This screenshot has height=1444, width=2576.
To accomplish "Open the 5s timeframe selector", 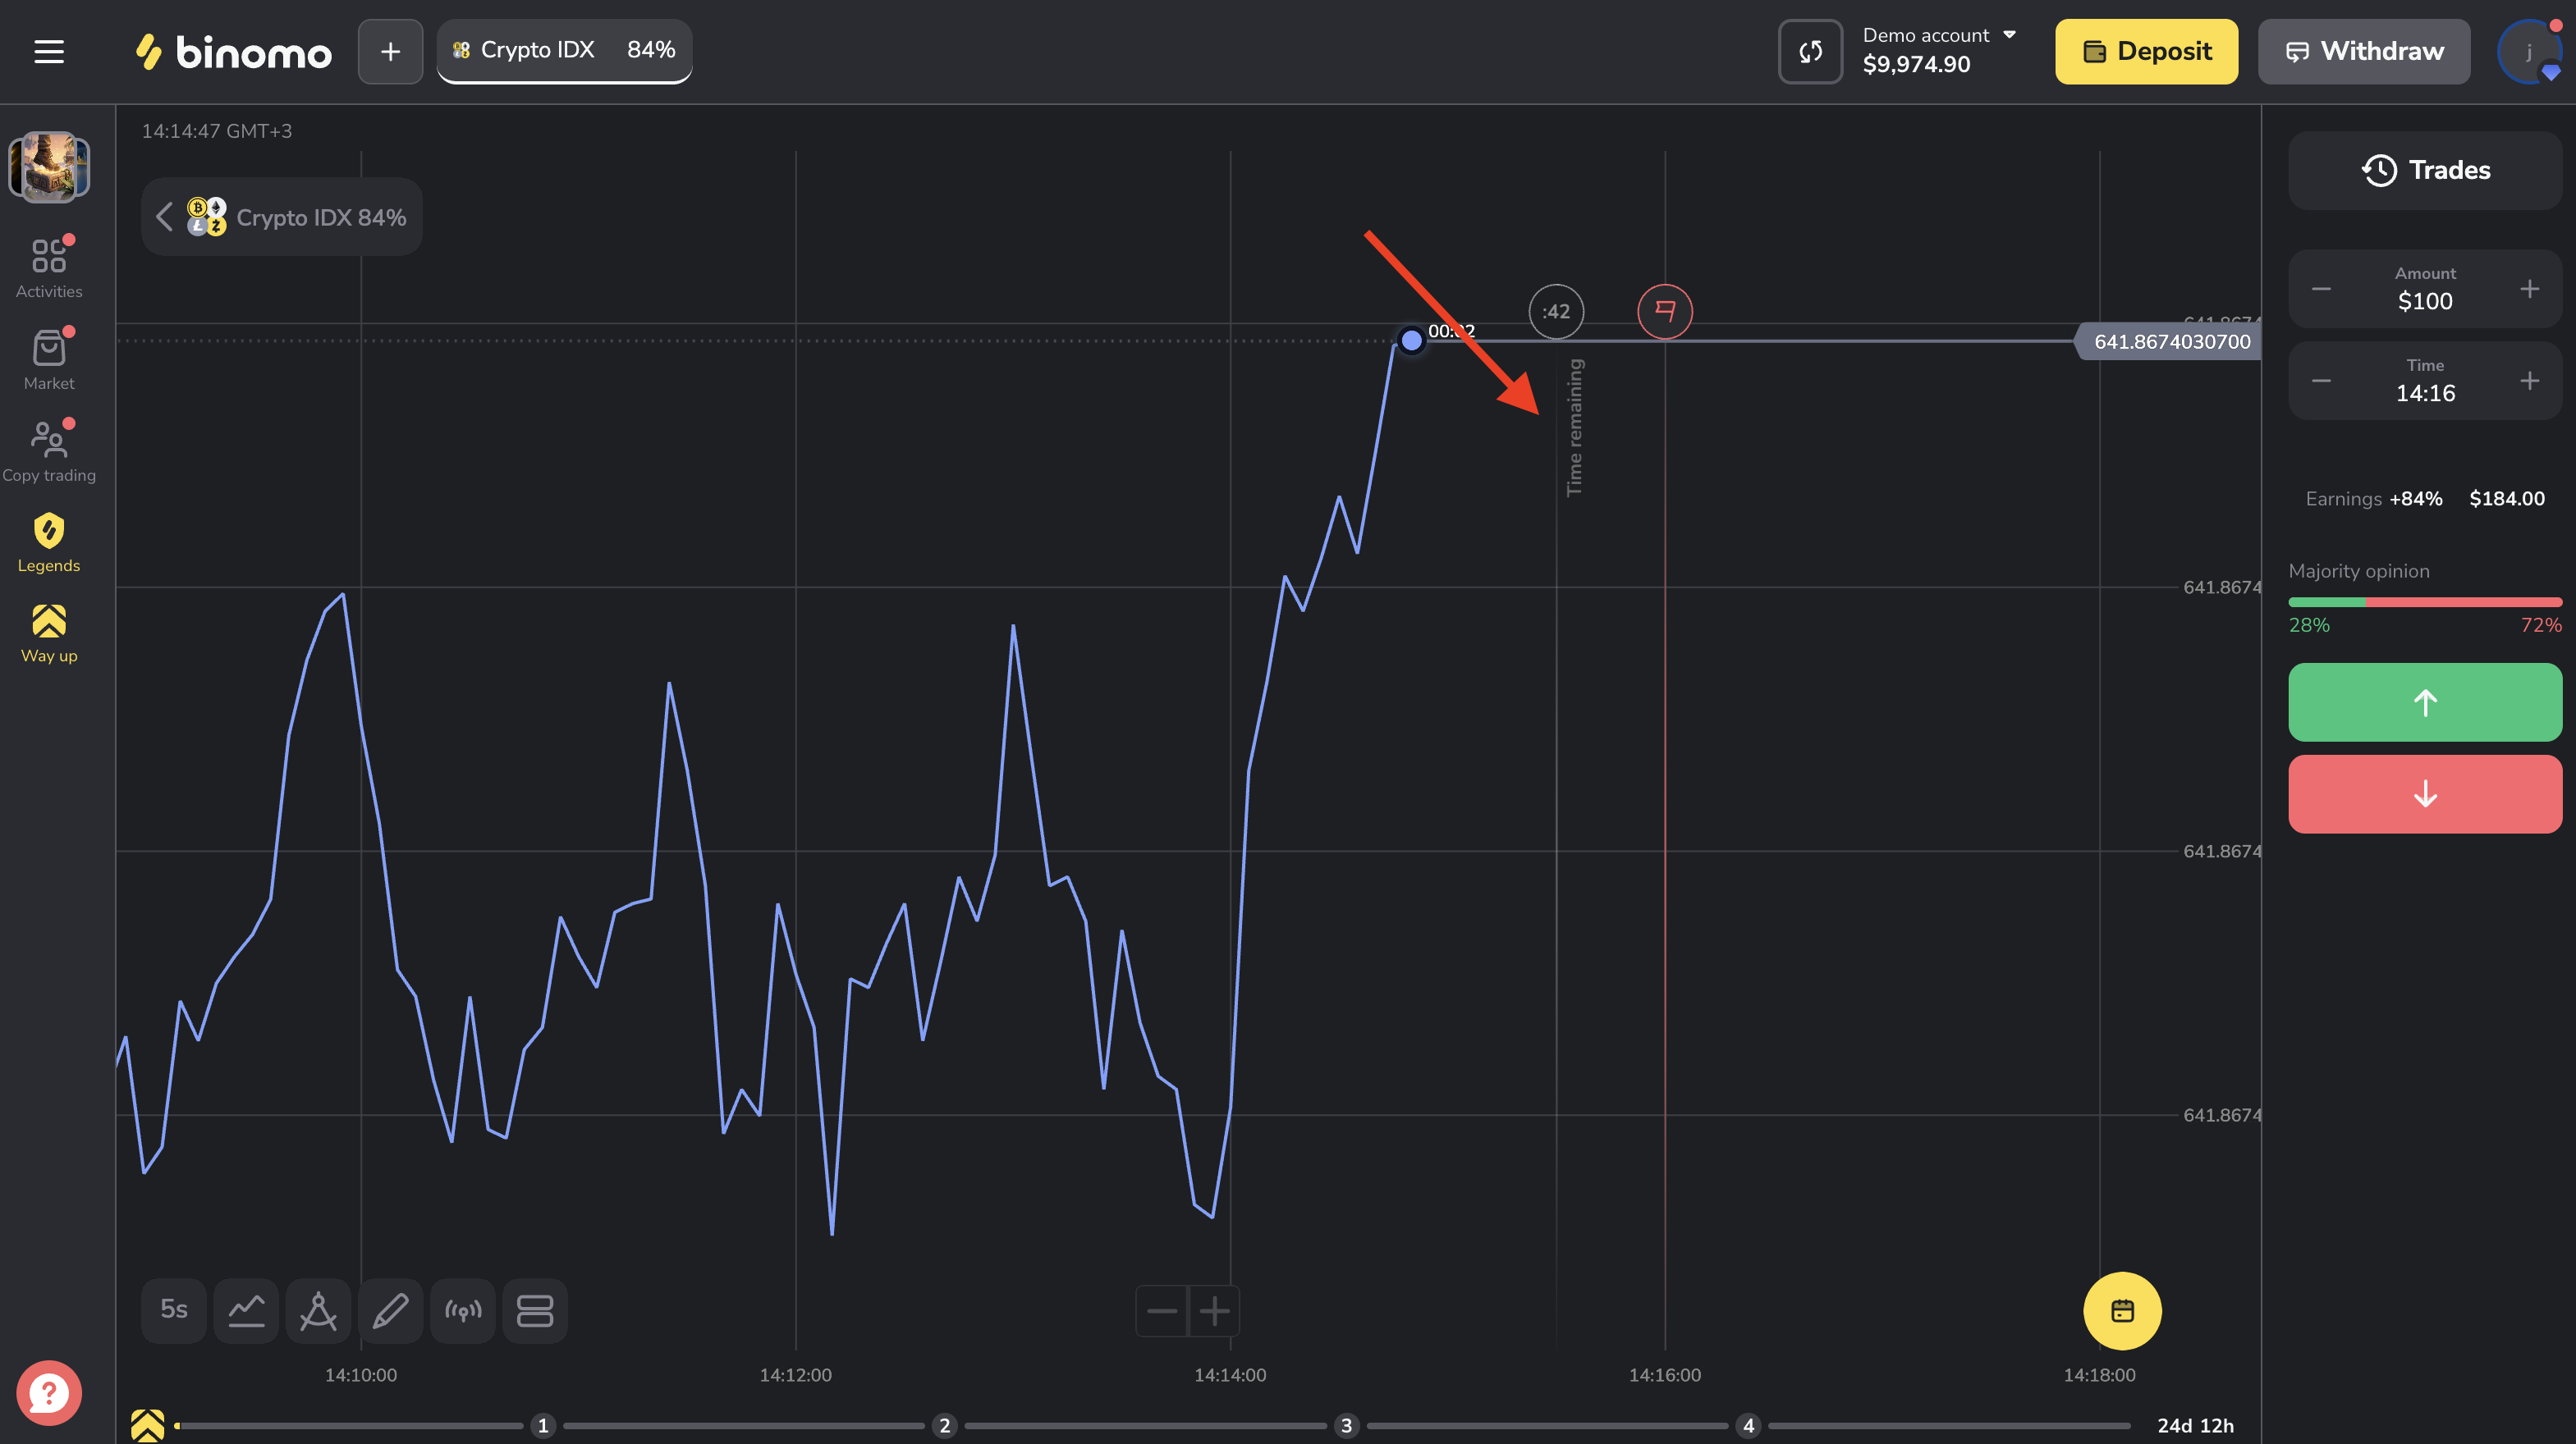I will click(x=174, y=1310).
